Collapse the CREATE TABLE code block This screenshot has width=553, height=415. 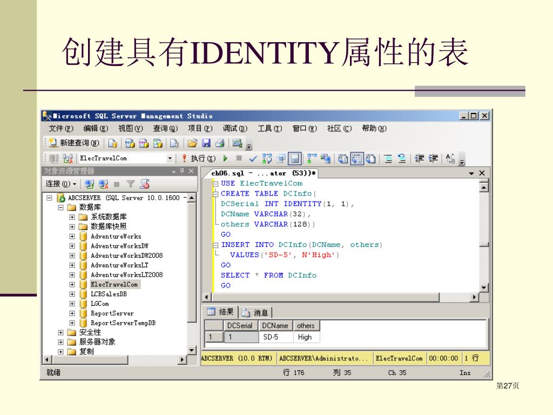point(215,194)
